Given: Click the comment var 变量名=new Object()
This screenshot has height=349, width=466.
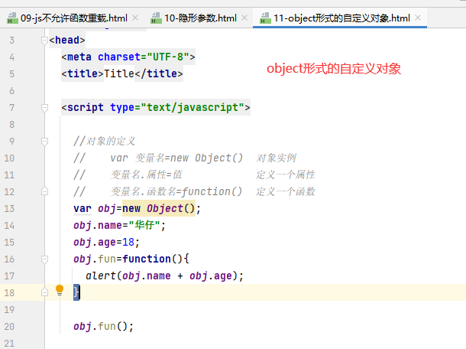Looking at the screenshot, I should tap(176, 158).
